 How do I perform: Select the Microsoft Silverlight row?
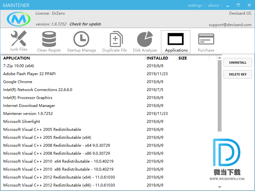point(109,122)
